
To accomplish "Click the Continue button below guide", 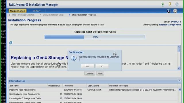I will (x=89, y=74).
